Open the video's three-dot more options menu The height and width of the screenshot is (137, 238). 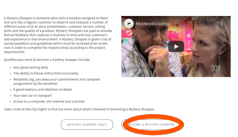pos(222,24)
